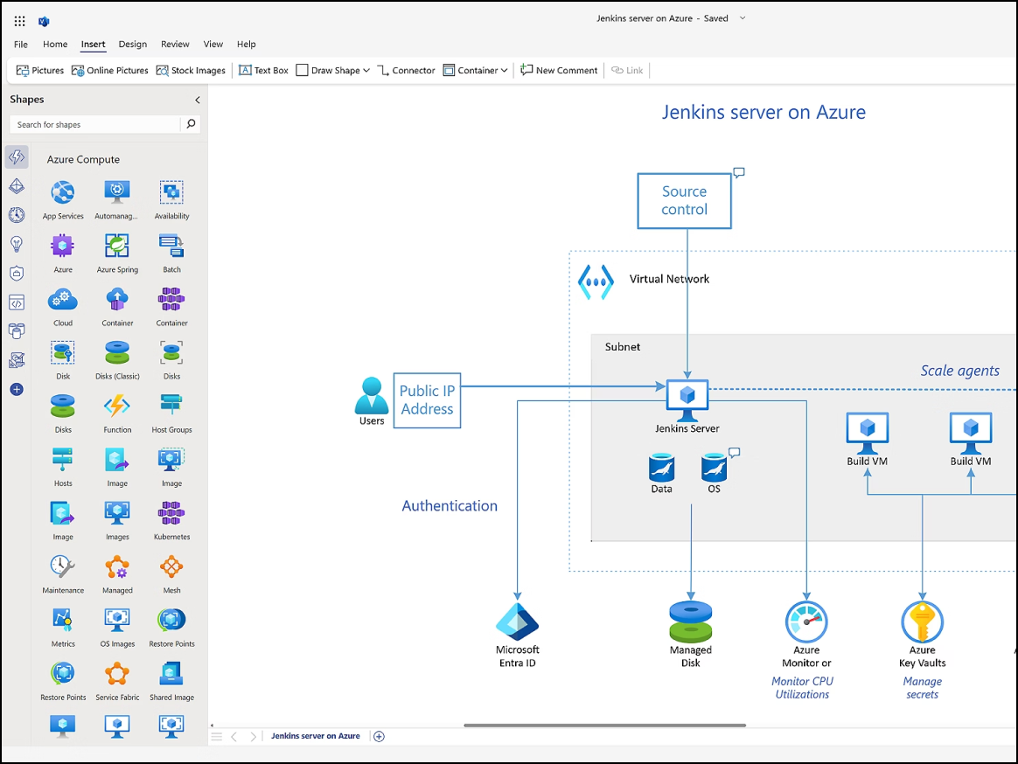This screenshot has width=1018, height=764.
Task: Open comment bubble next to OS disk
Action: coord(735,453)
